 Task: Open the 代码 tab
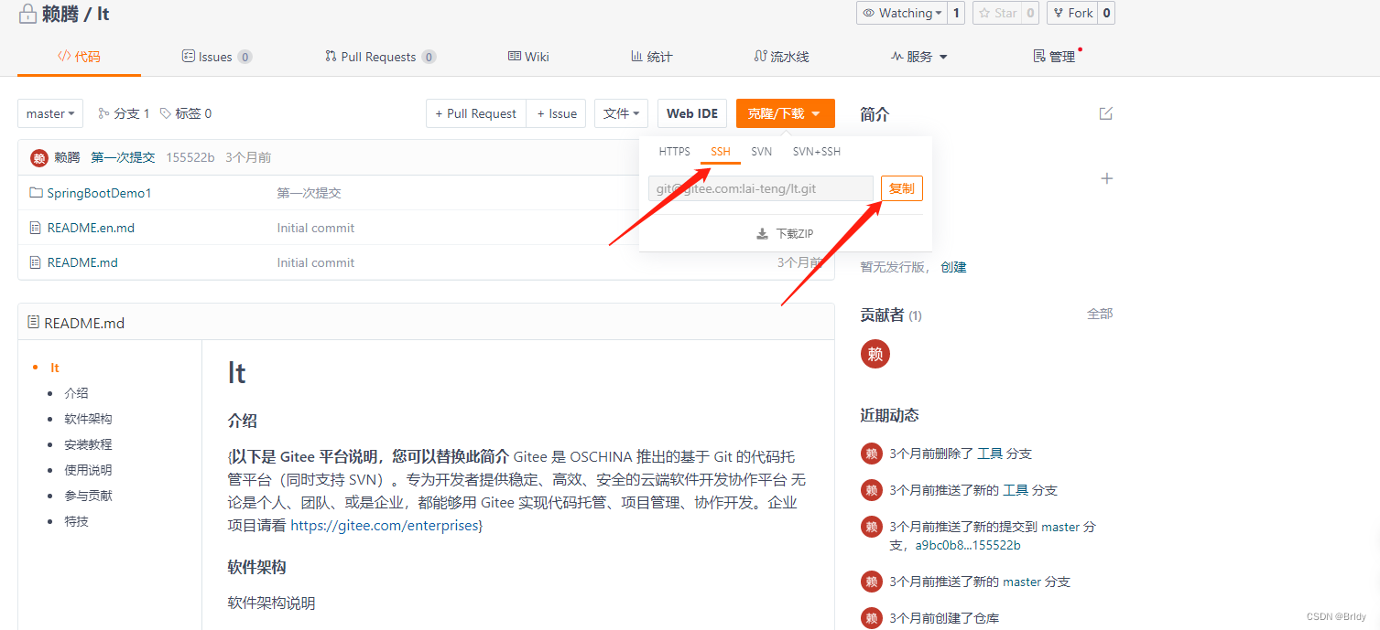click(79, 57)
